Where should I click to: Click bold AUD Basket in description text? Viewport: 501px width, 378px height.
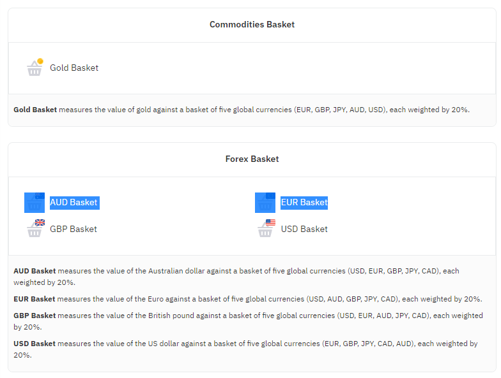coord(35,271)
